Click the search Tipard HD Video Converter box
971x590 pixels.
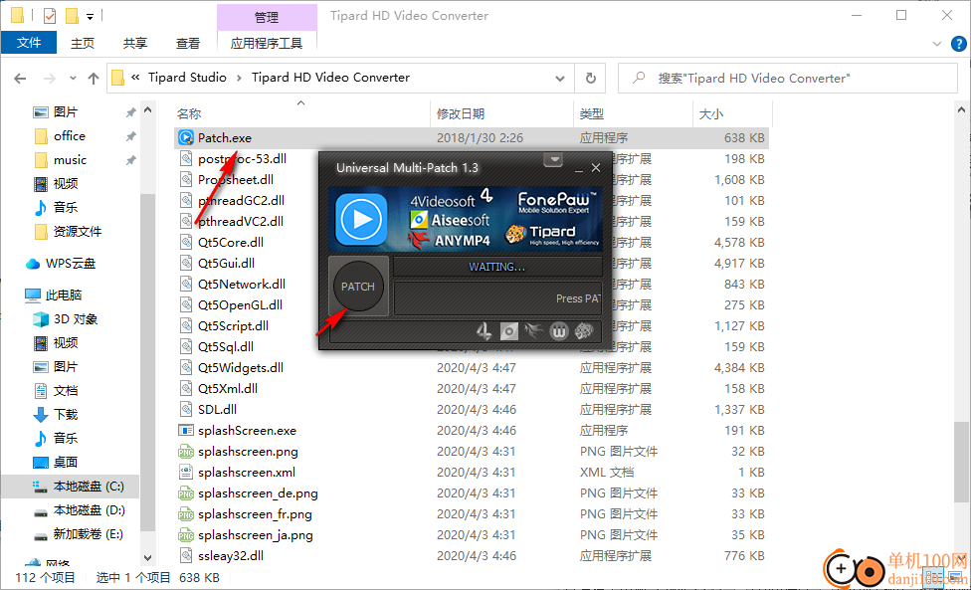(788, 78)
